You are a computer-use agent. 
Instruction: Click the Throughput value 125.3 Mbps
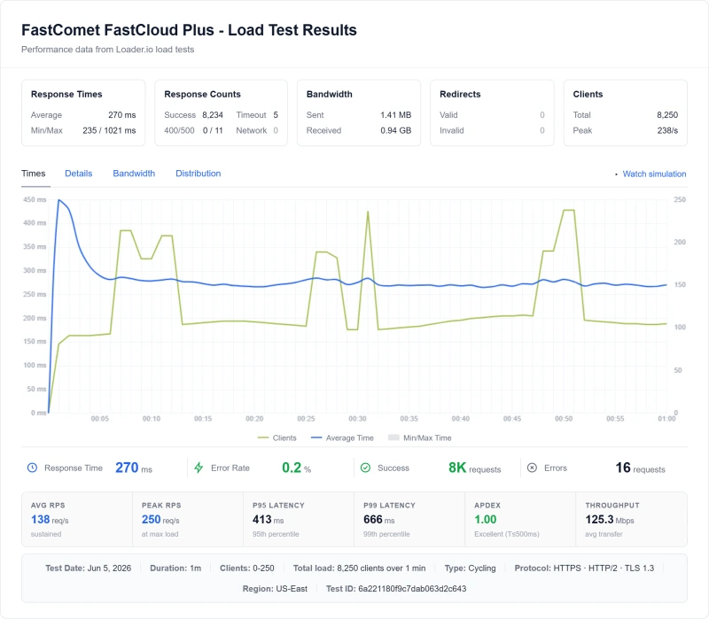click(x=610, y=520)
